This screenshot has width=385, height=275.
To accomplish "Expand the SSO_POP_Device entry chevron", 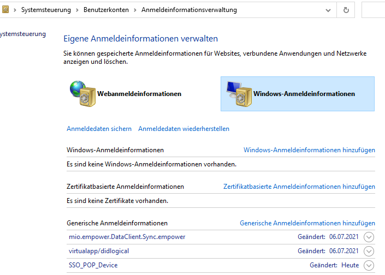I will pos(369,265).
